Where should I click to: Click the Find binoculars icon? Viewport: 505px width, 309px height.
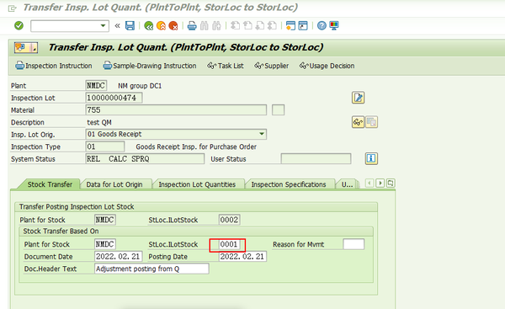point(205,25)
